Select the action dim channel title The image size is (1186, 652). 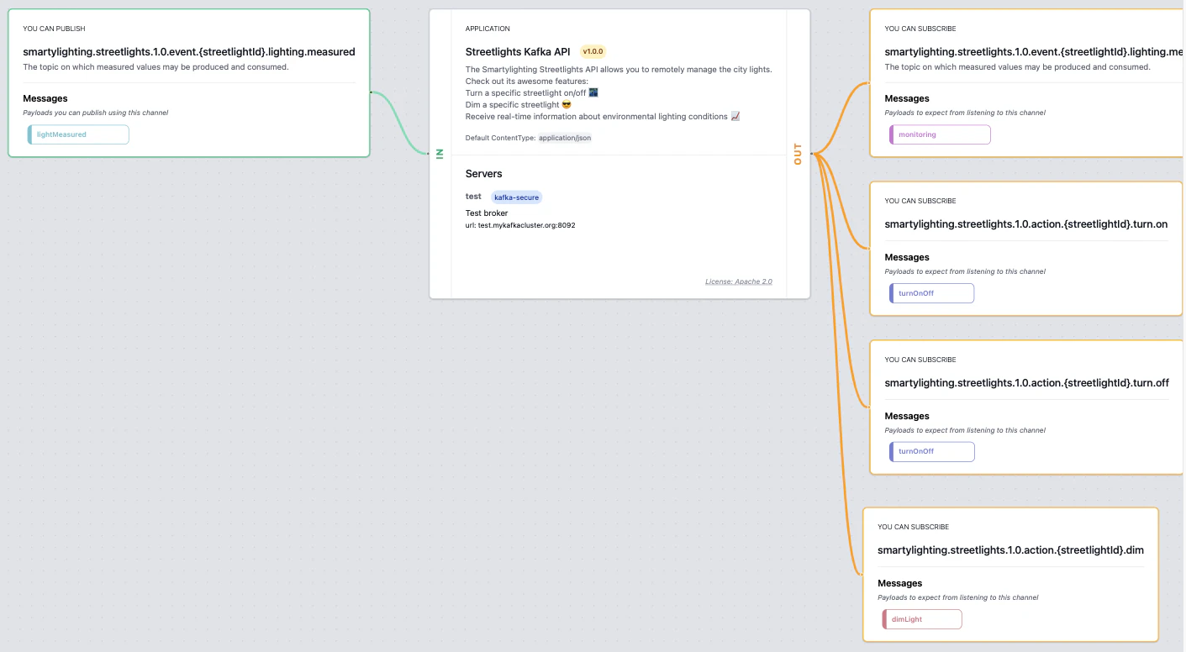(1010, 550)
